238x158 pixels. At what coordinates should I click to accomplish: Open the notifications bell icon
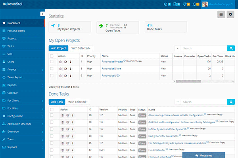(194, 4)
